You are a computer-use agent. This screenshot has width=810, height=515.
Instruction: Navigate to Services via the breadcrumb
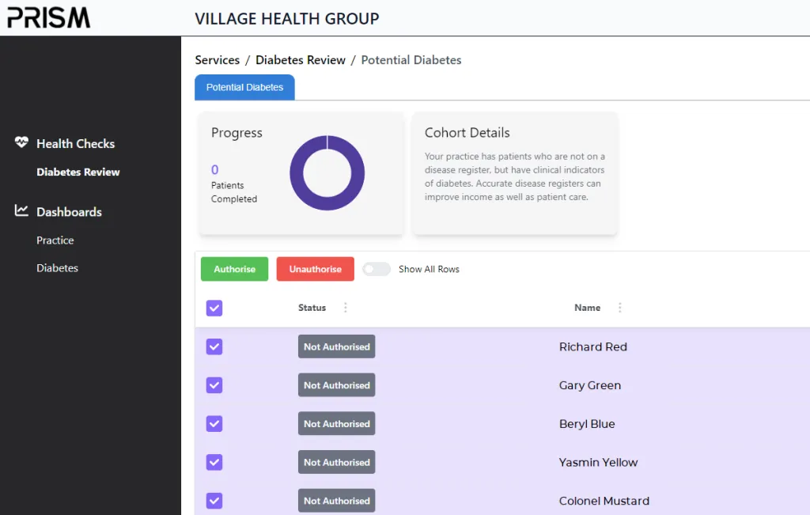(x=217, y=59)
